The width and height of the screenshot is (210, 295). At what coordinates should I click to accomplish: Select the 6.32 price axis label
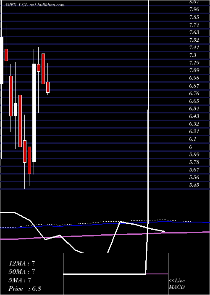[194, 124]
